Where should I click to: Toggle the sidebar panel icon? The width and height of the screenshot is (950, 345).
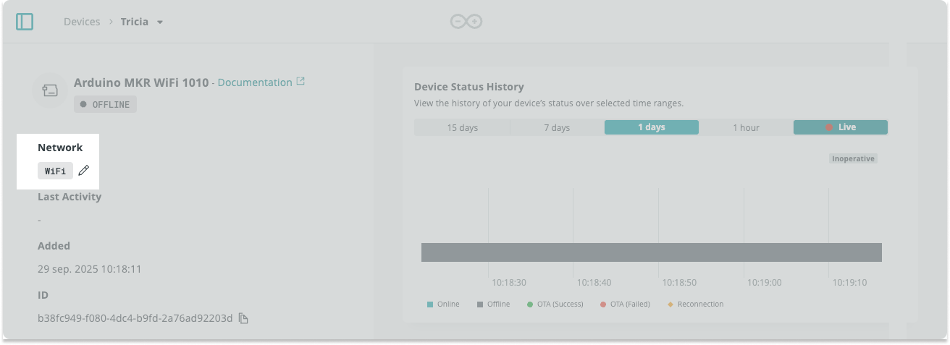25,22
